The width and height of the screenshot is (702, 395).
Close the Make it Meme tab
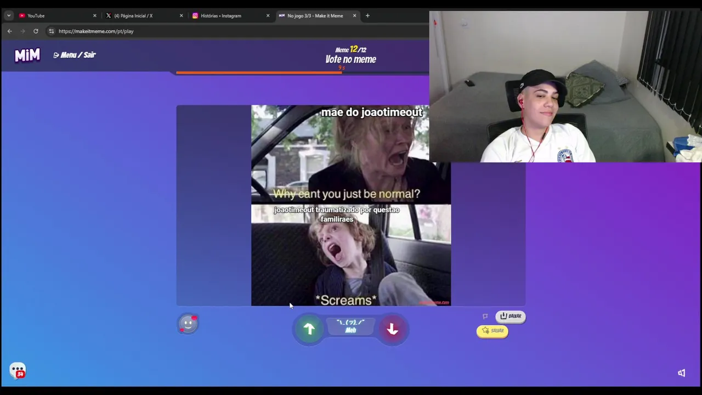[x=354, y=16]
